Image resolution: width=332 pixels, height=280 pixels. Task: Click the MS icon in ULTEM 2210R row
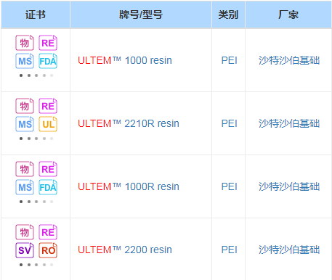pos(25,124)
